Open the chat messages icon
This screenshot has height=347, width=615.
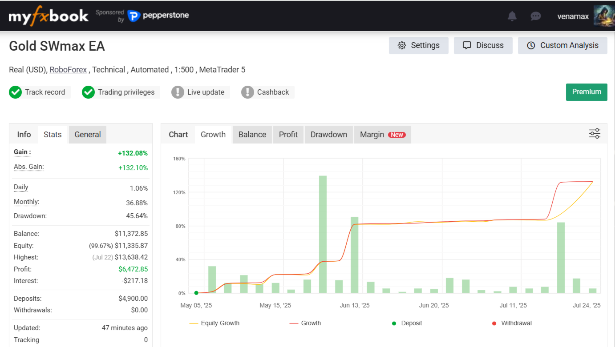pos(536,16)
